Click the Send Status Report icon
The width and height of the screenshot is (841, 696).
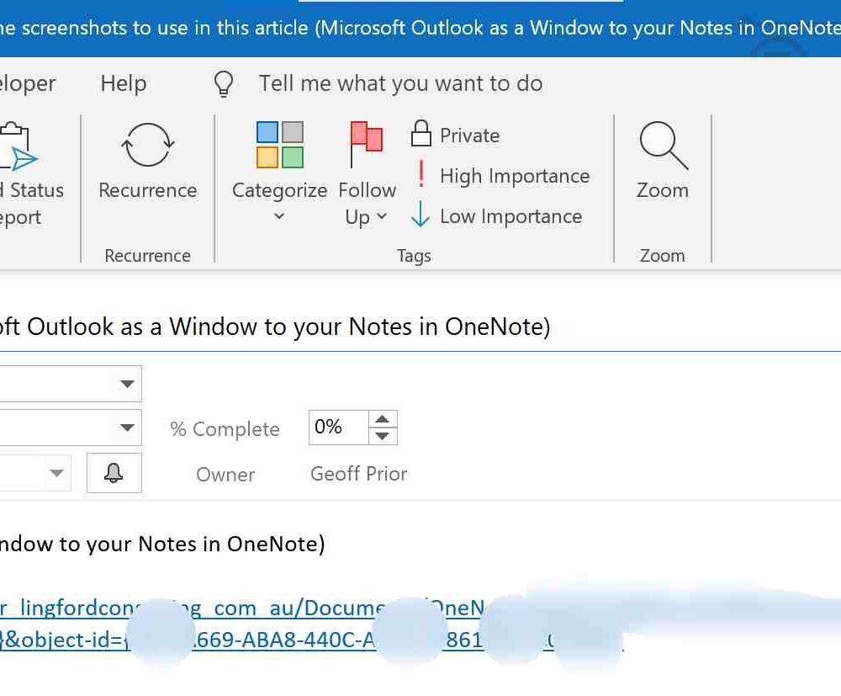[x=17, y=146]
